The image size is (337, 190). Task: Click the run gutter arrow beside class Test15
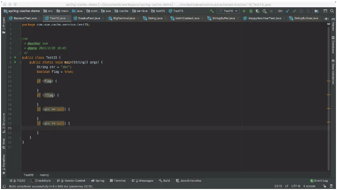[15, 58]
